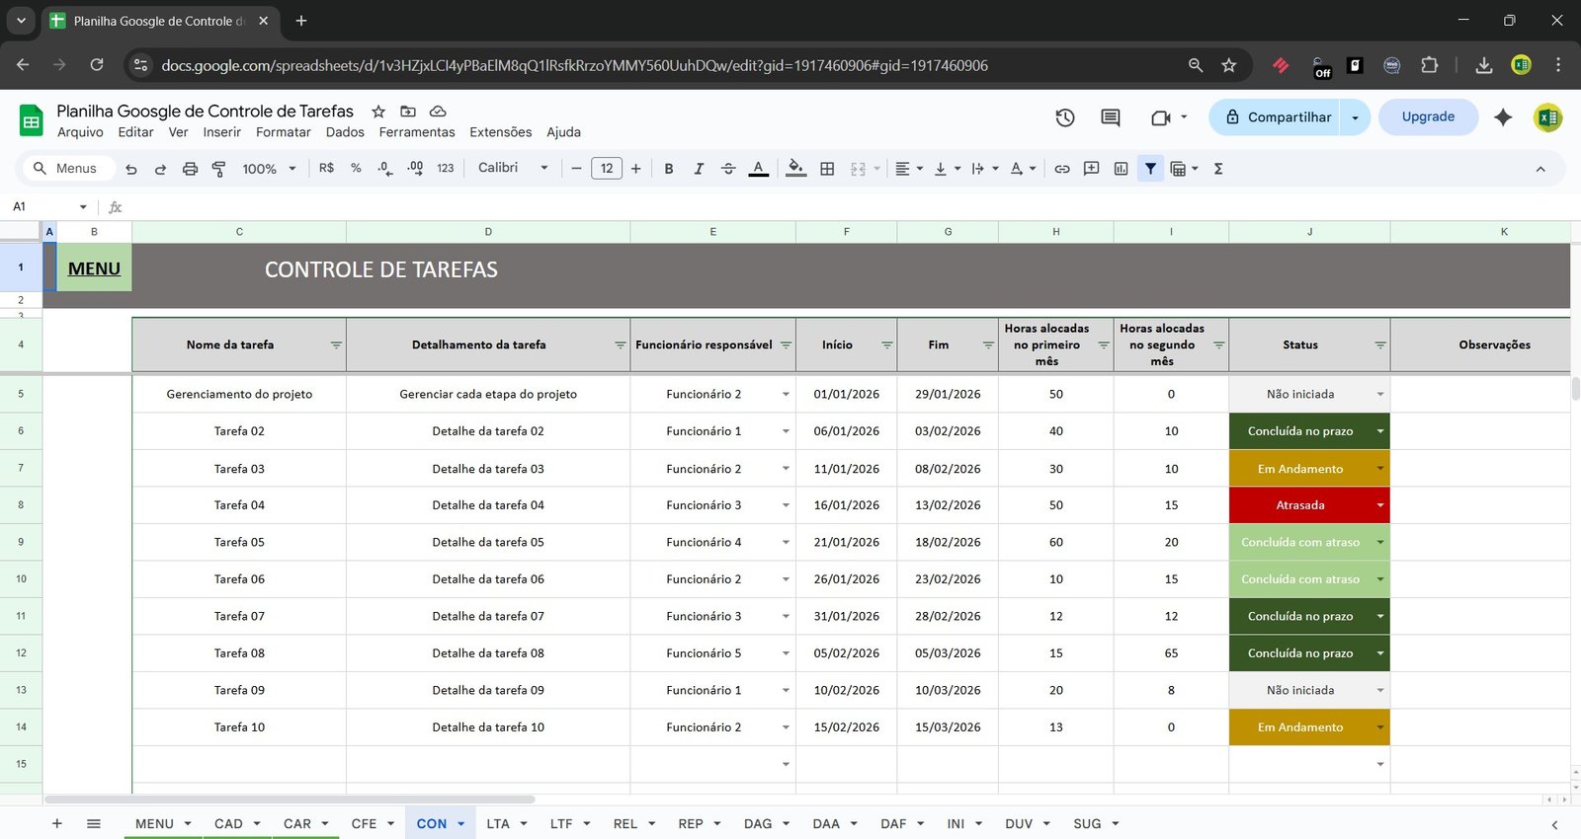This screenshot has height=839, width=1581.
Task: Open the comments panel icon
Action: 1111,117
